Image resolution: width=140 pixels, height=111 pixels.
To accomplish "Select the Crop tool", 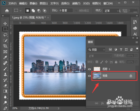I will tap(5, 46).
